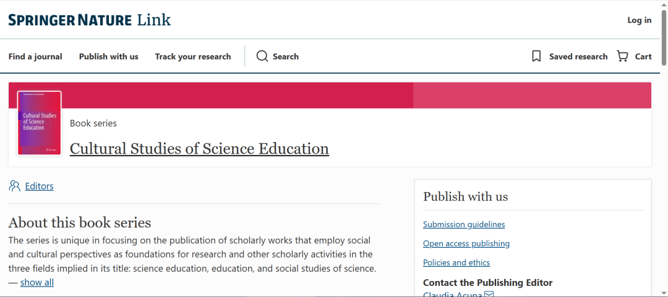The height and width of the screenshot is (297, 668).
Task: Open Submission guidelines link
Action: [x=464, y=224]
